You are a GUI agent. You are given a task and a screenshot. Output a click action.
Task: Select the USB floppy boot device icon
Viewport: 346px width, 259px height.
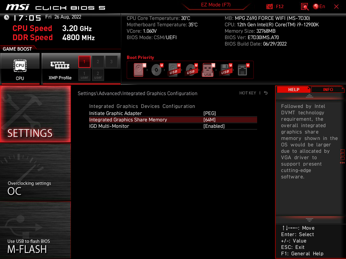225,70
